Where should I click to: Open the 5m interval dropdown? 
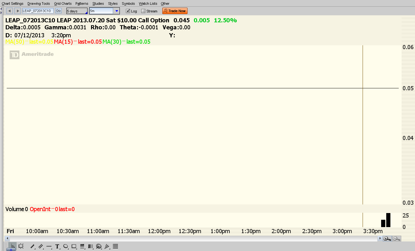[117, 11]
